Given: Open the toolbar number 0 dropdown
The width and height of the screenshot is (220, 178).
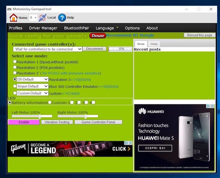Looking at the screenshot, I should [x=33, y=18].
